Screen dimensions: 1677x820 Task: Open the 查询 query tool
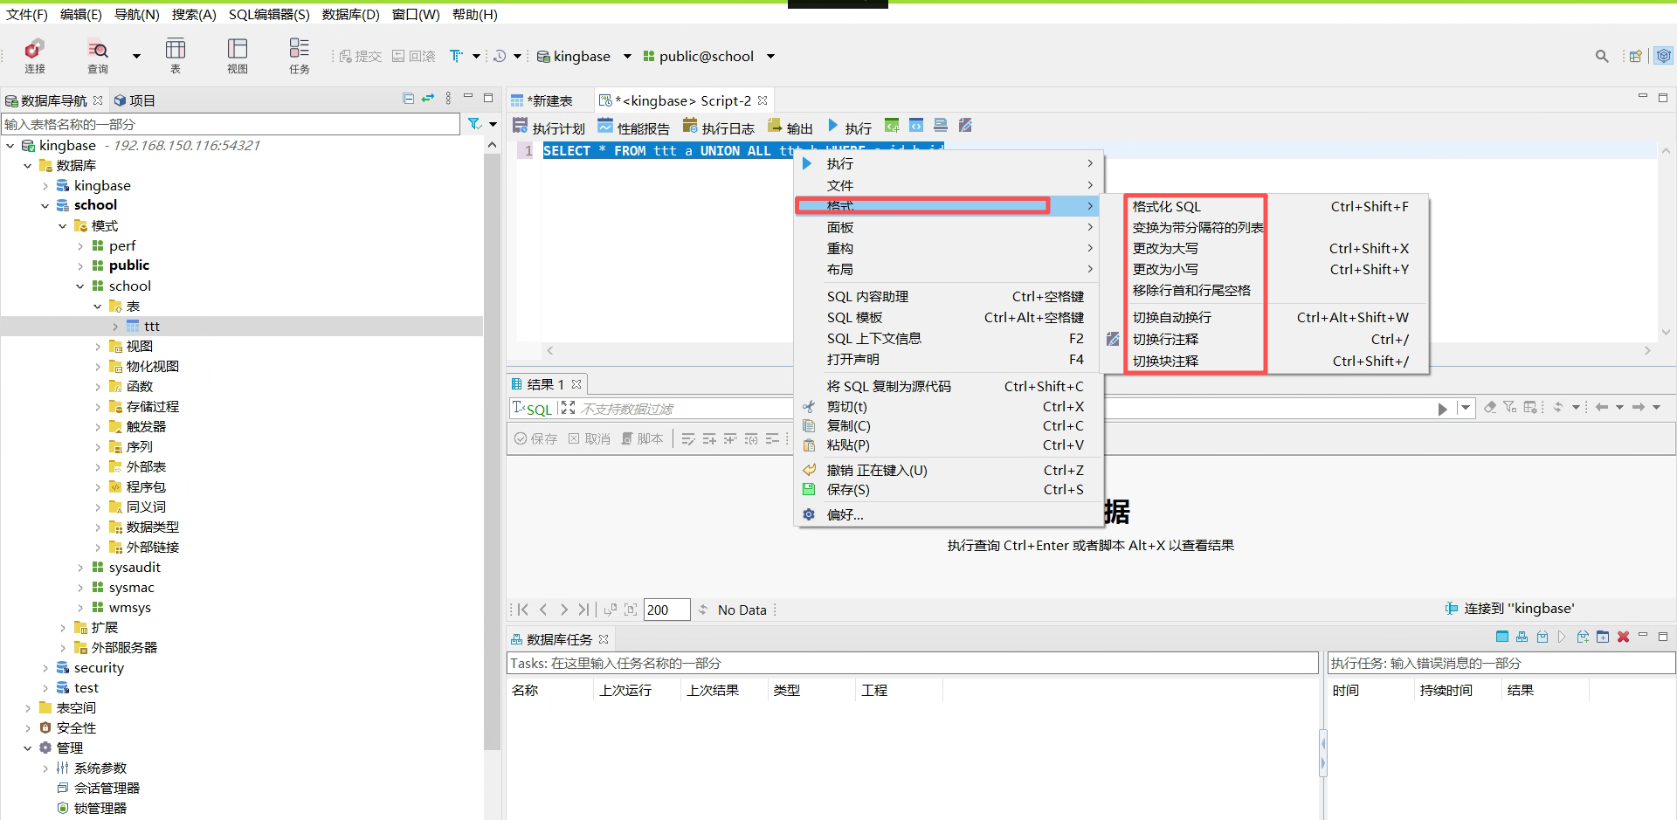point(98,55)
